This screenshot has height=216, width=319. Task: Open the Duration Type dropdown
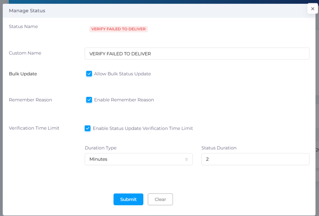coord(138,159)
